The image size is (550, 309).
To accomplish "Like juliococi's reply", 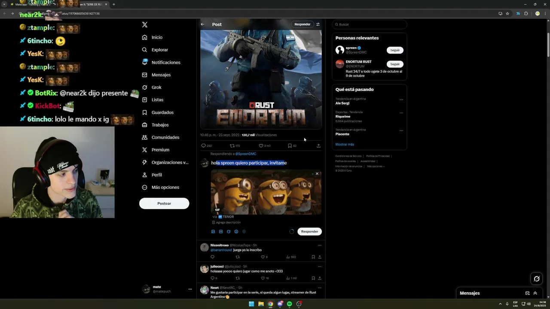I will click(x=263, y=278).
